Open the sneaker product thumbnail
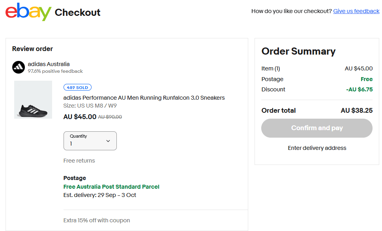The height and width of the screenshot is (231, 382). click(33, 100)
